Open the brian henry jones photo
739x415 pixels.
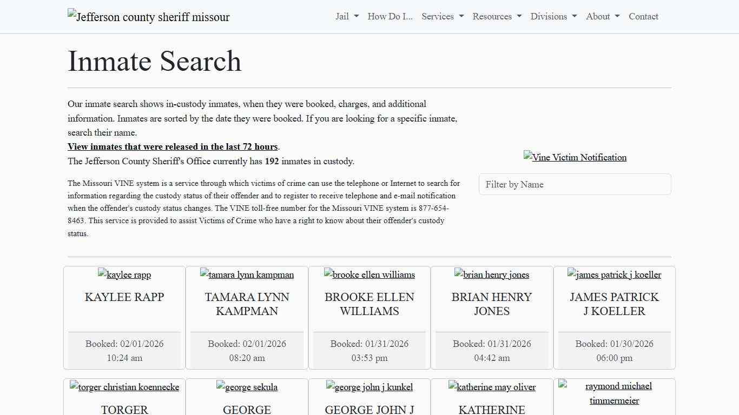[492, 275]
